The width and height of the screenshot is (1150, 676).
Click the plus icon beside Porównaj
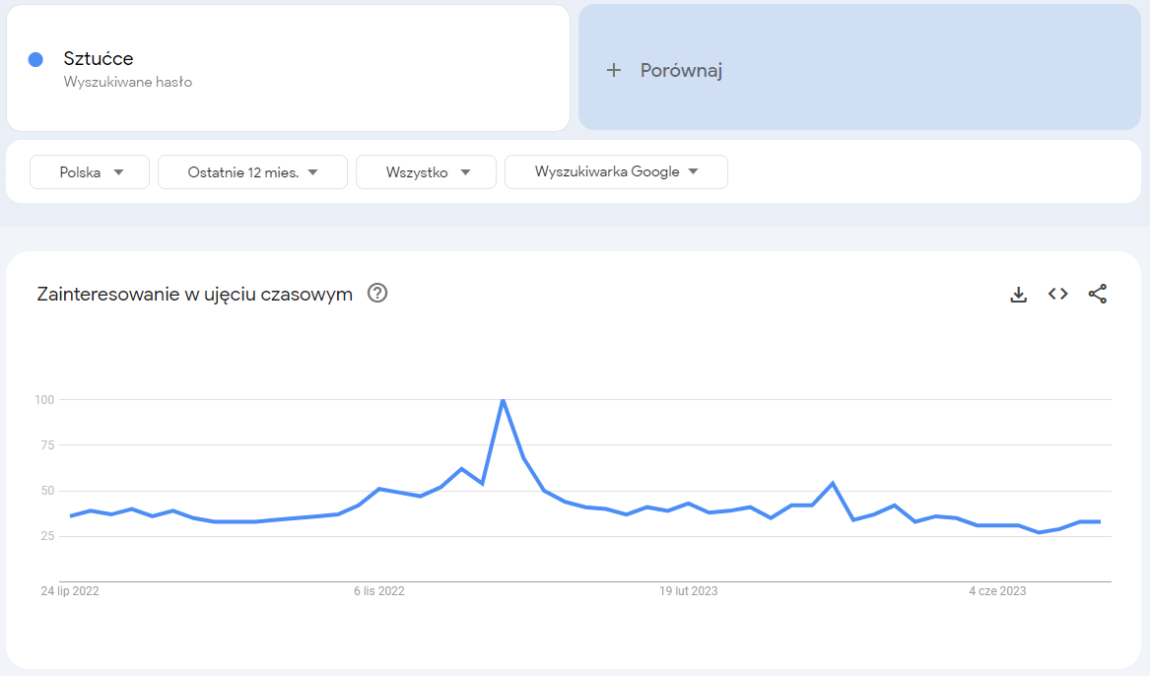(x=614, y=70)
